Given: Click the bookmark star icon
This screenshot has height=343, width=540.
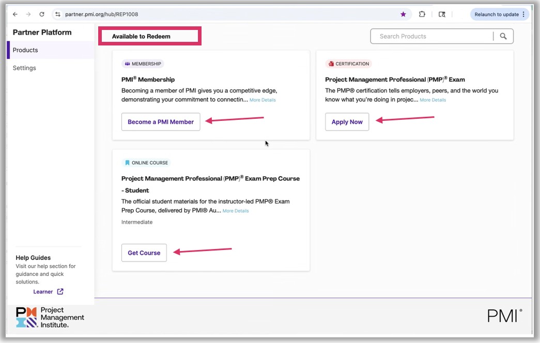Looking at the screenshot, I should coord(403,14).
